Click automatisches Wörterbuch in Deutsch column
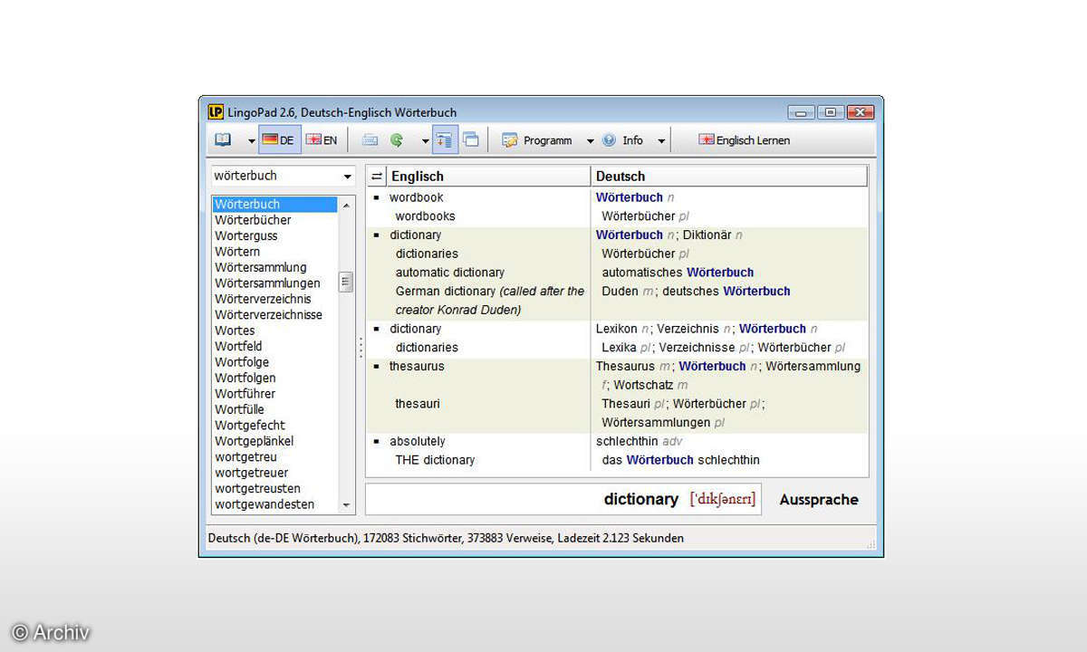 (678, 273)
